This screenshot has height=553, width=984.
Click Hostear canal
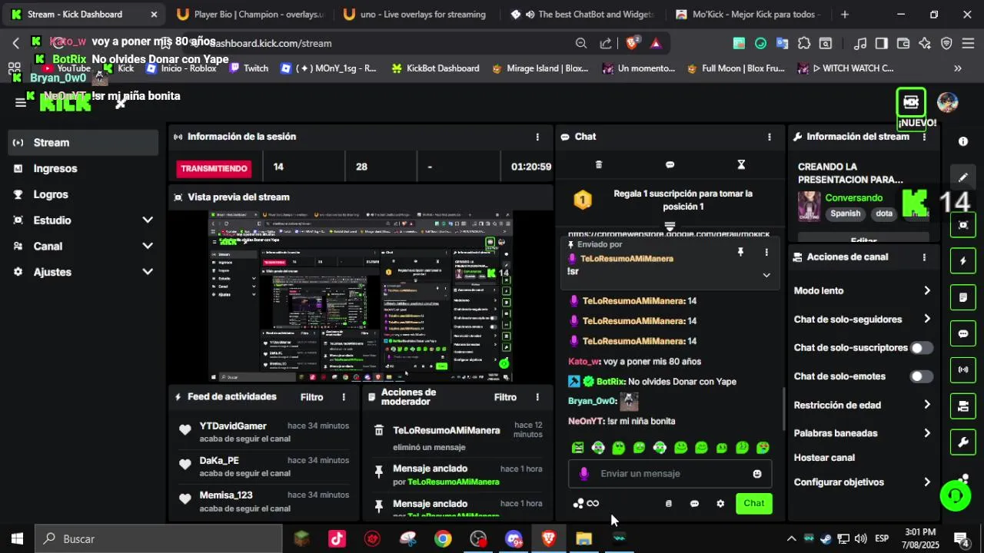click(x=824, y=458)
